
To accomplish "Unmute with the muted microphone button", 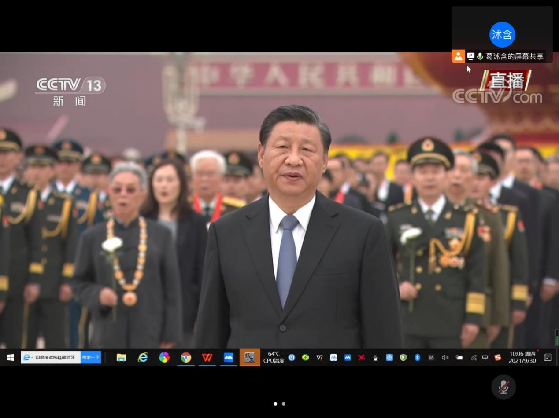I will (503, 387).
